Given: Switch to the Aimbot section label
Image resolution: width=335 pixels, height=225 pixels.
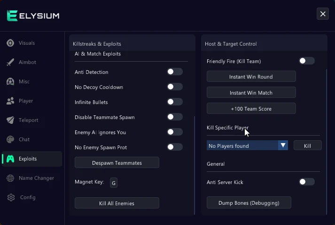Looking at the screenshot, I should 27,62.
